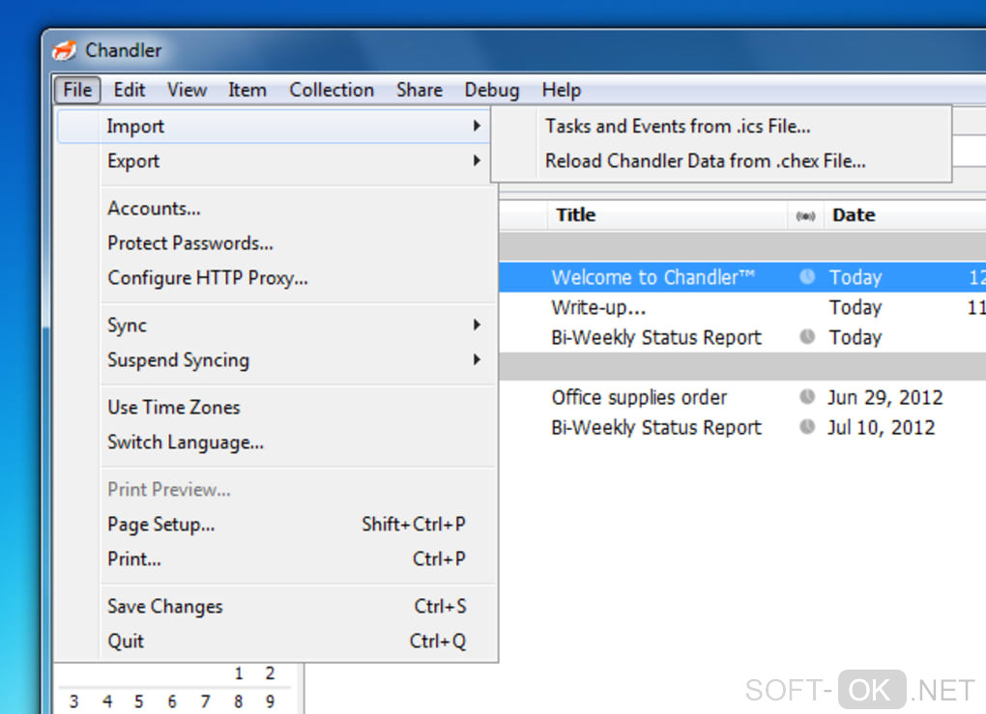This screenshot has height=714, width=986.
Task: Sort the list by the Date column
Action: [854, 215]
